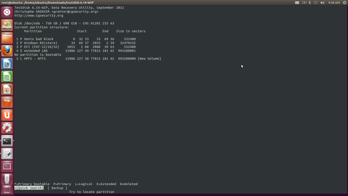This screenshot has height=196, width=348.
Task: Open System Settings gear-wrench icon
Action: tap(7, 128)
